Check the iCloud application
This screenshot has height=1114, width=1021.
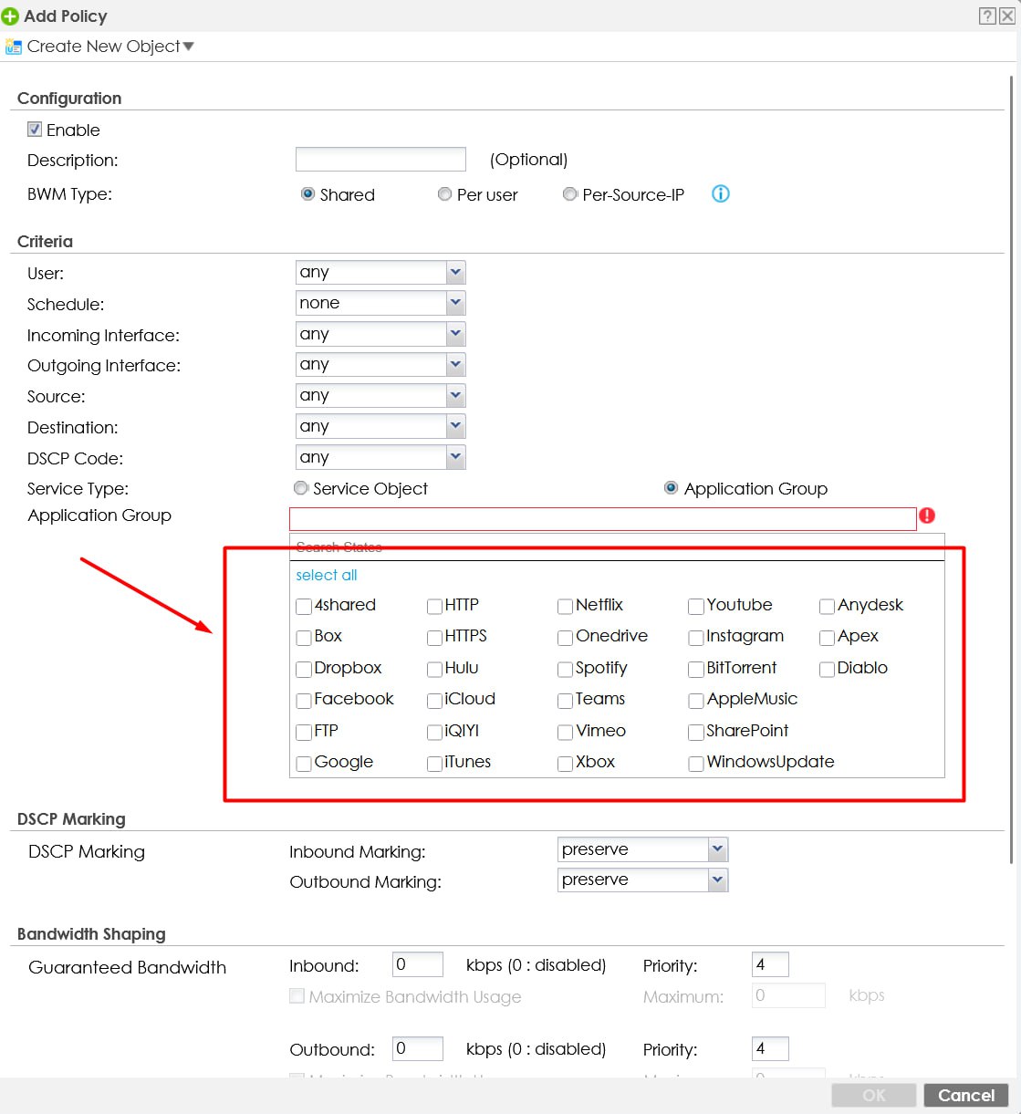(x=434, y=701)
